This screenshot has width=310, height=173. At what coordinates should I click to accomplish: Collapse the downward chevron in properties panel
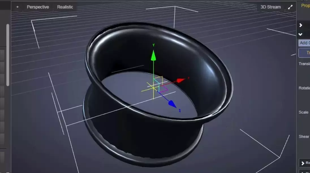[300, 34]
